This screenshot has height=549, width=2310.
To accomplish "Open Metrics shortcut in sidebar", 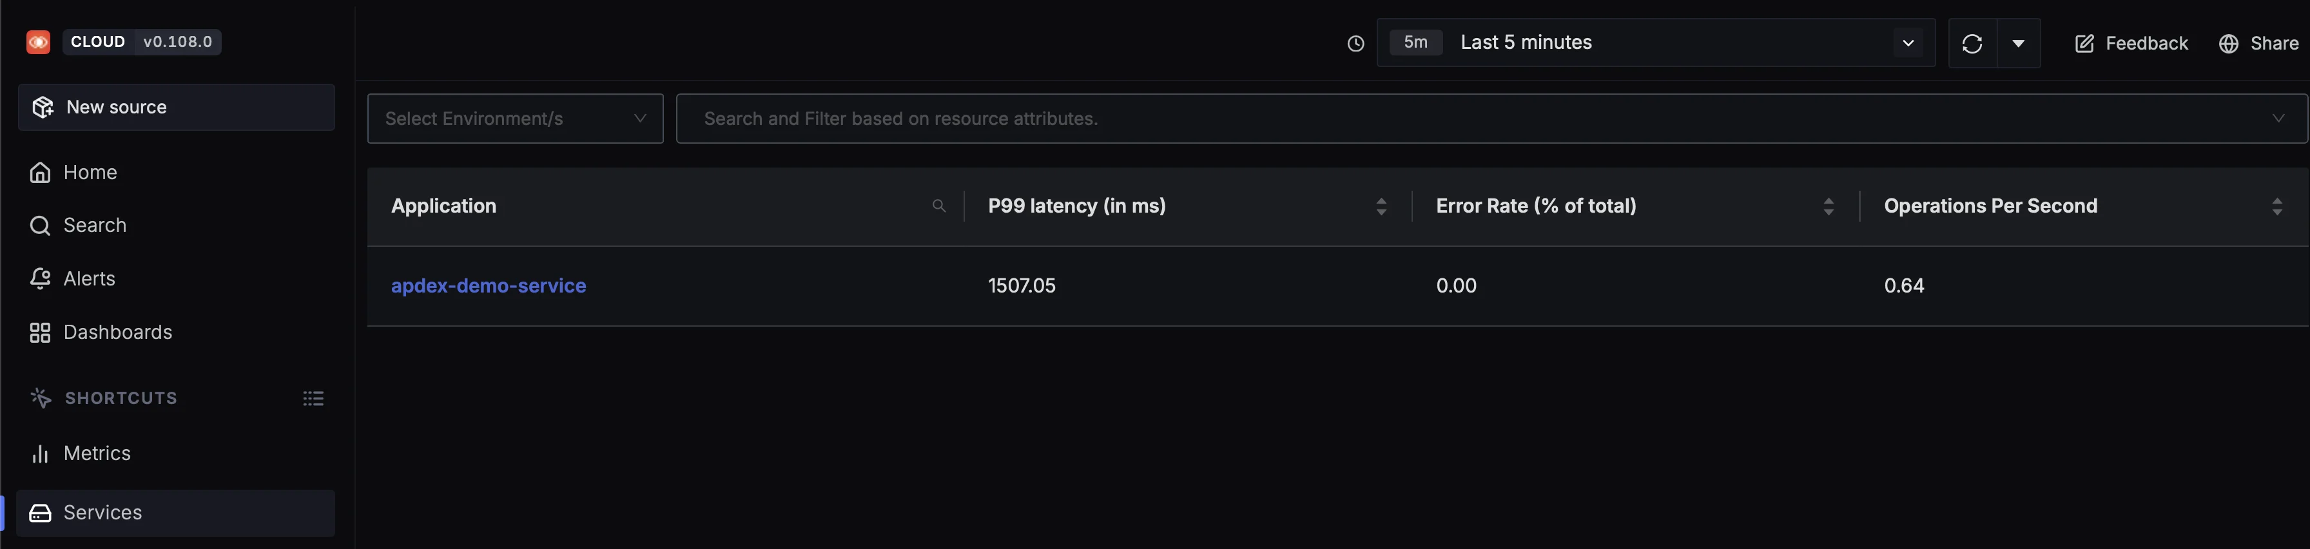I will (97, 454).
